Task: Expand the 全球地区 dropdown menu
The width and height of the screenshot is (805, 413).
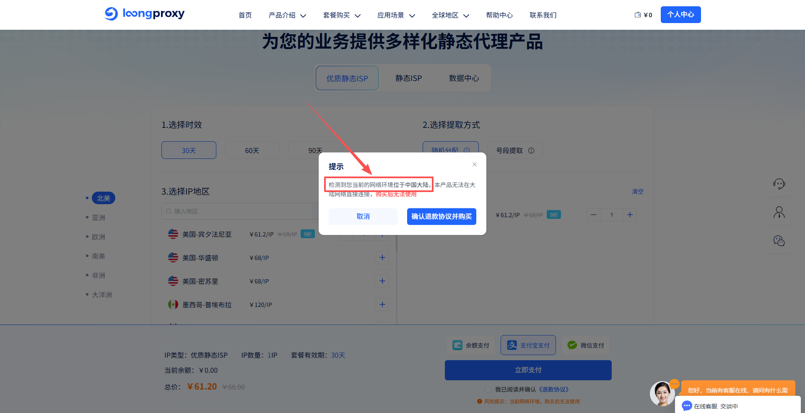Action: click(450, 15)
